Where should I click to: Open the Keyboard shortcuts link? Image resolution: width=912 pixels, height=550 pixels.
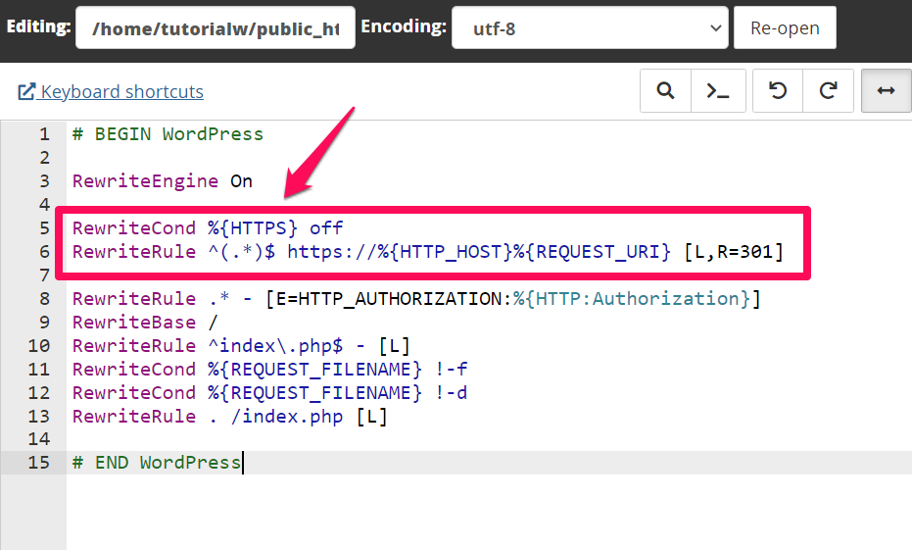pos(111,91)
